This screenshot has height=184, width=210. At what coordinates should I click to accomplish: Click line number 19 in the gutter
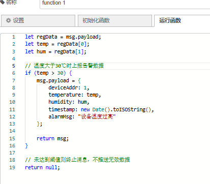click(12, 167)
